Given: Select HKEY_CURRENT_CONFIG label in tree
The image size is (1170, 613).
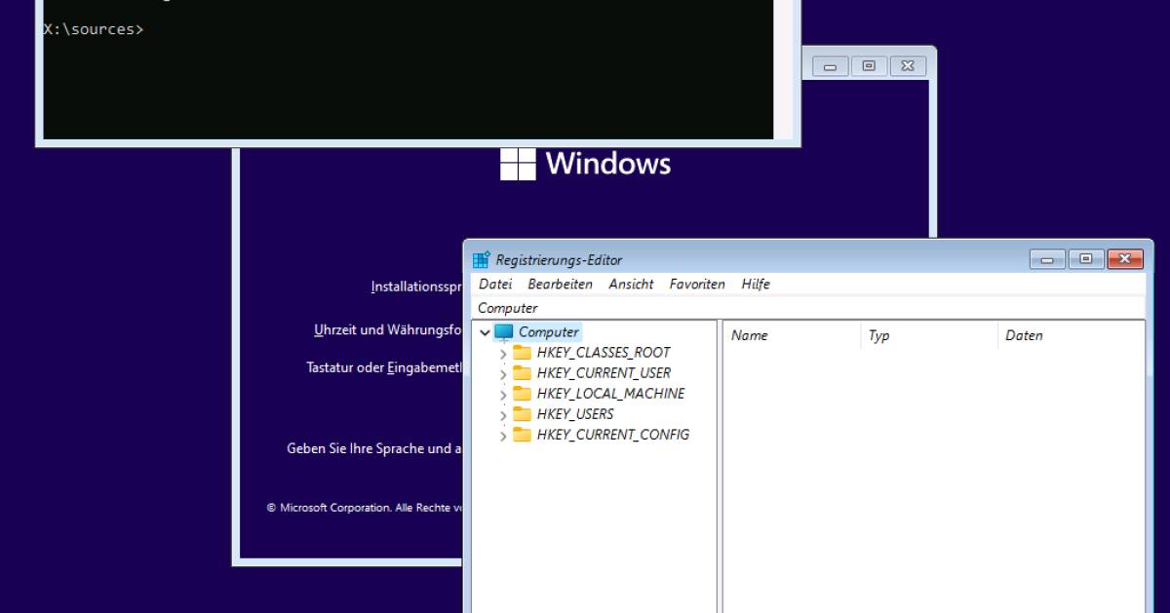Looking at the screenshot, I should pyautogui.click(x=613, y=435).
